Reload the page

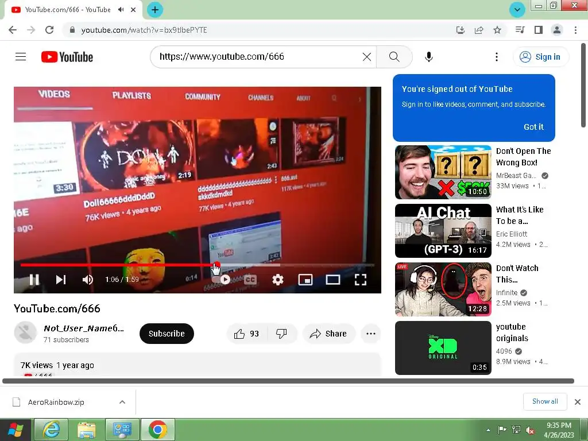[49, 30]
